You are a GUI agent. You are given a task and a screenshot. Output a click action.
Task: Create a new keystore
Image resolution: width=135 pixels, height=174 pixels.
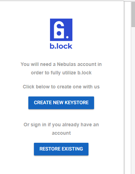point(61,103)
